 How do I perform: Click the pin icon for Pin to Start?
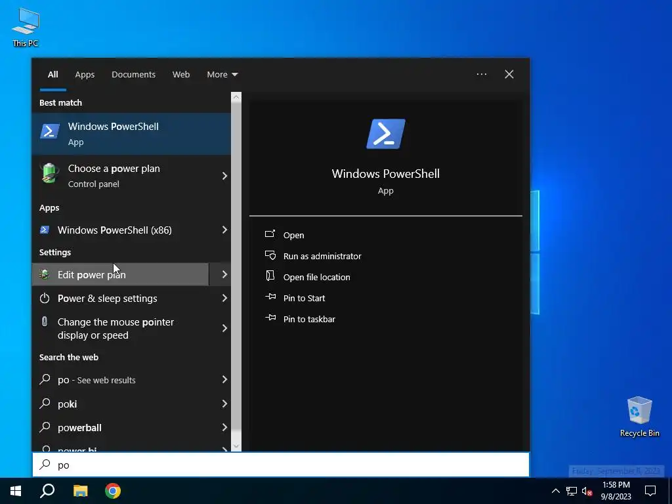(x=270, y=297)
